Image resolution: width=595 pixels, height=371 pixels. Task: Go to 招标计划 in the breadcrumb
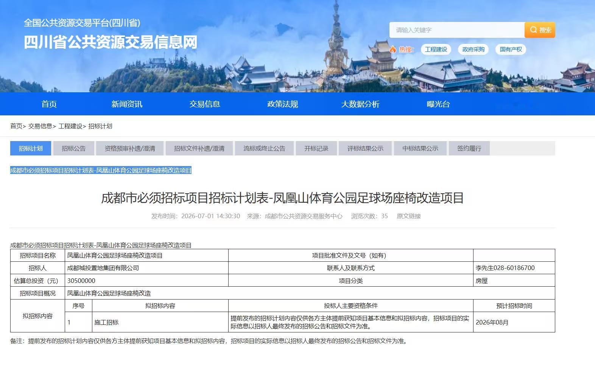(x=100, y=126)
